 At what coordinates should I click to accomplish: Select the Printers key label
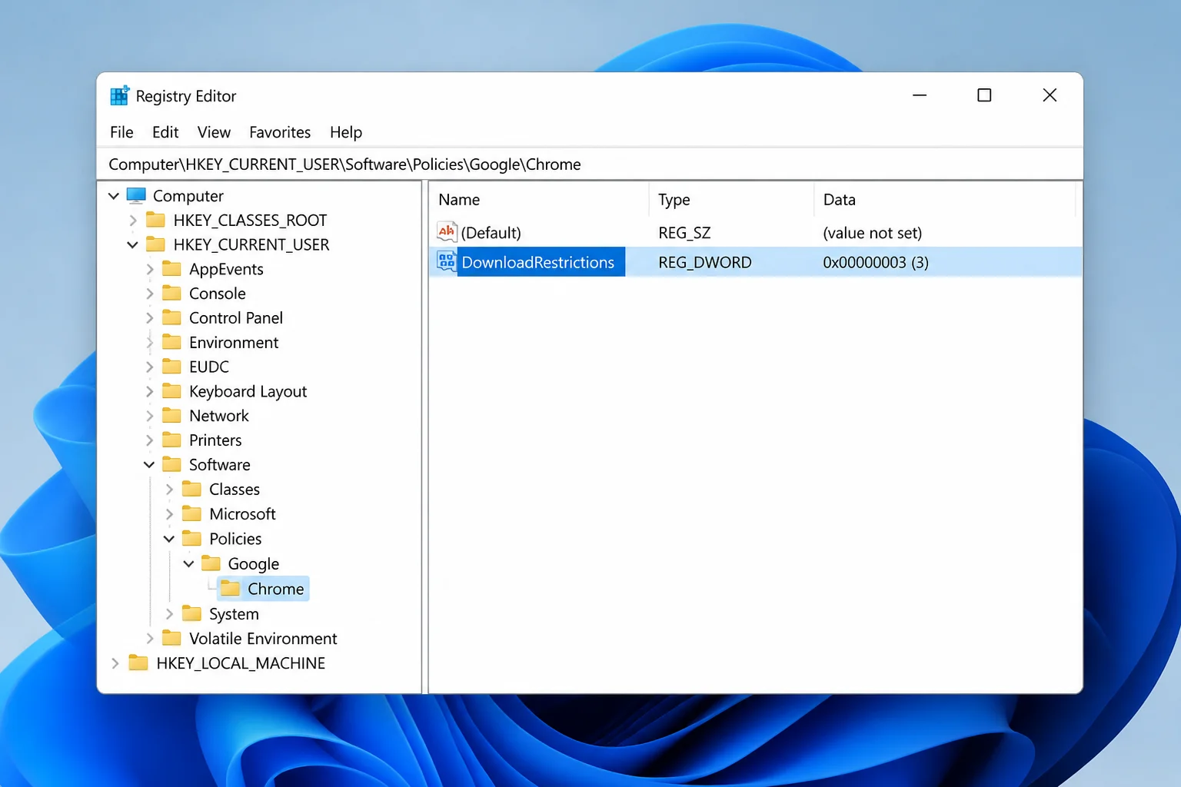click(x=215, y=440)
